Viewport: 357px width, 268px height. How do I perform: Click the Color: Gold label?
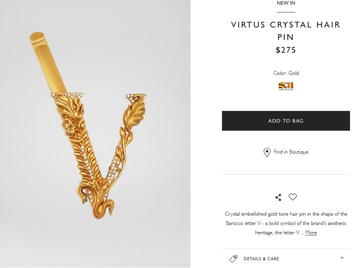(286, 73)
